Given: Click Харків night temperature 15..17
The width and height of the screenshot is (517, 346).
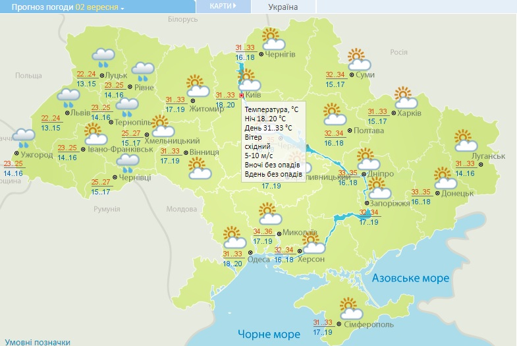Looking at the screenshot, I should pyautogui.click(x=377, y=121).
